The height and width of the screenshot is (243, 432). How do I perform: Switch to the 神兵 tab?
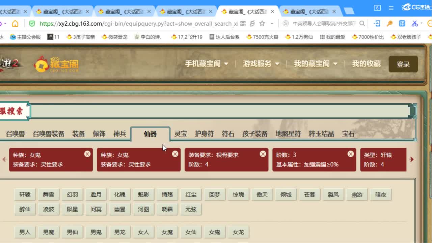coord(119,134)
